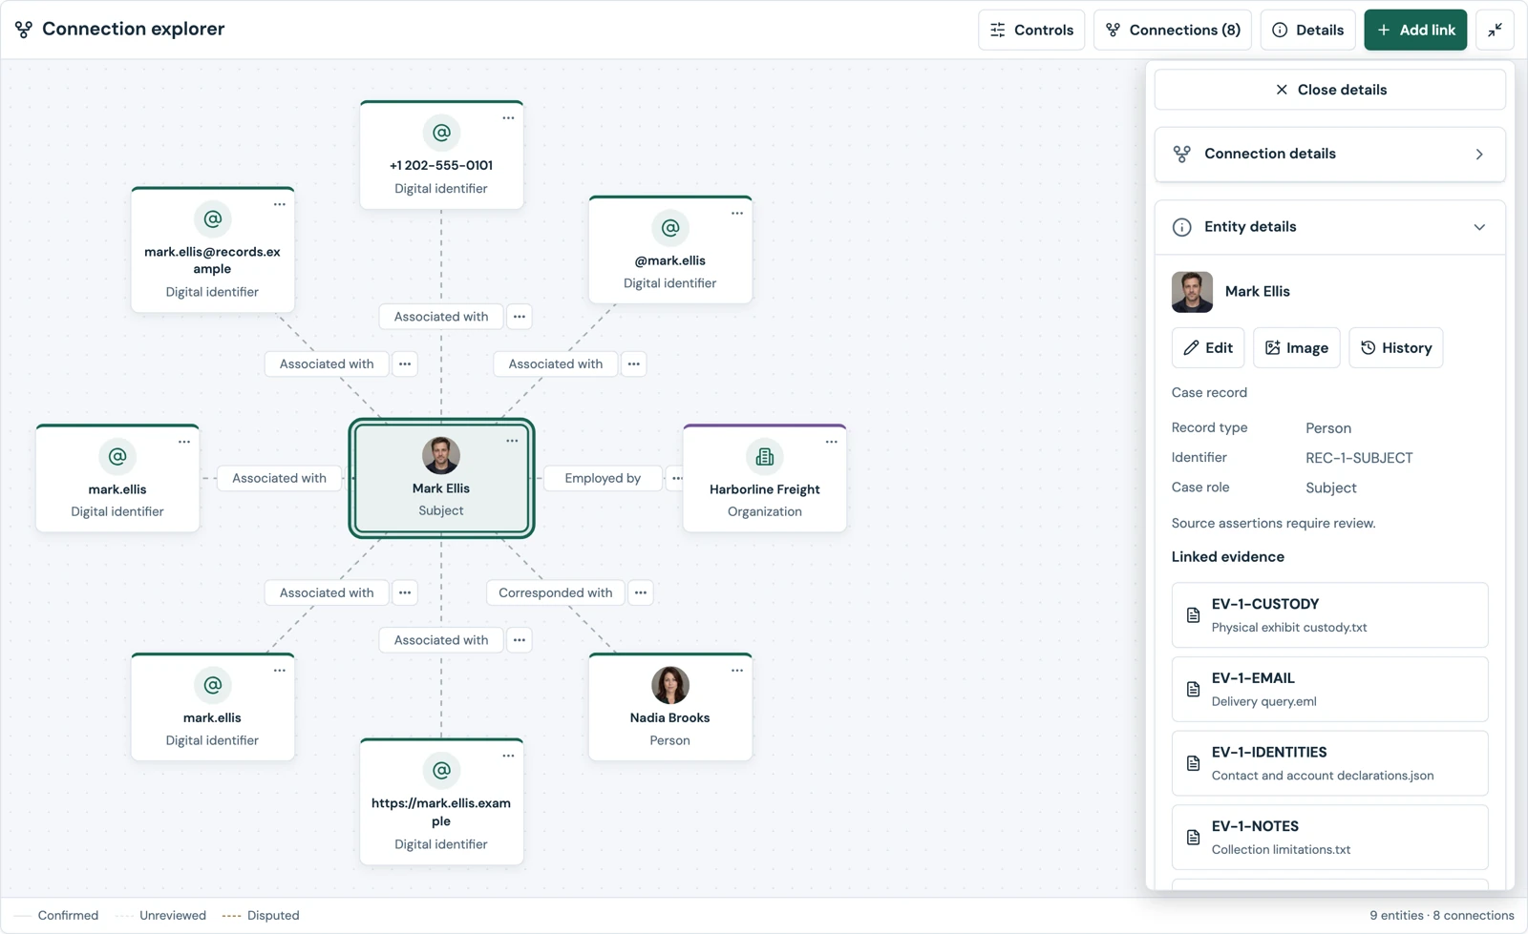Open menu on https://mark.ellis.example node
This screenshot has height=934, width=1528.
[508, 756]
